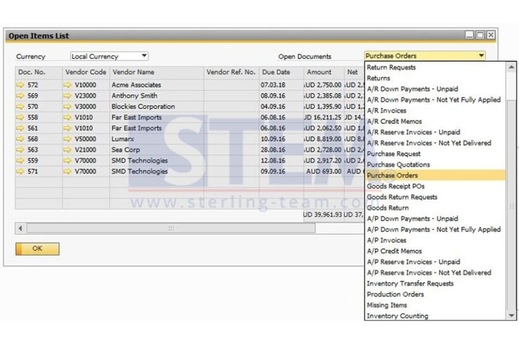The width and height of the screenshot is (519, 346).
Task: Pick A/R Credit Memos entry
Action: point(394,121)
